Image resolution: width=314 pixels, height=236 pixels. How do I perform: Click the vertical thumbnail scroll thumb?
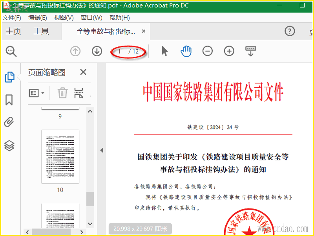[x=90, y=199]
